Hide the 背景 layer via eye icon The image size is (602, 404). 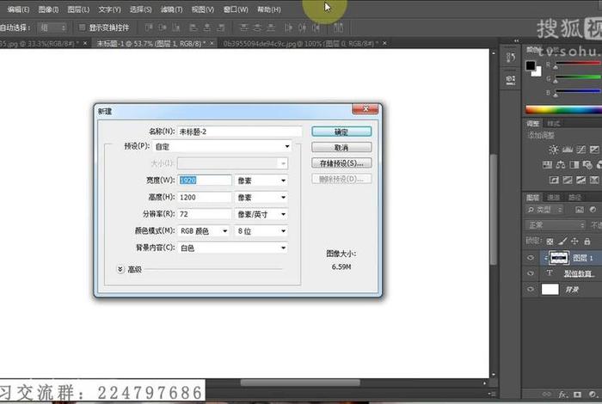tap(531, 290)
